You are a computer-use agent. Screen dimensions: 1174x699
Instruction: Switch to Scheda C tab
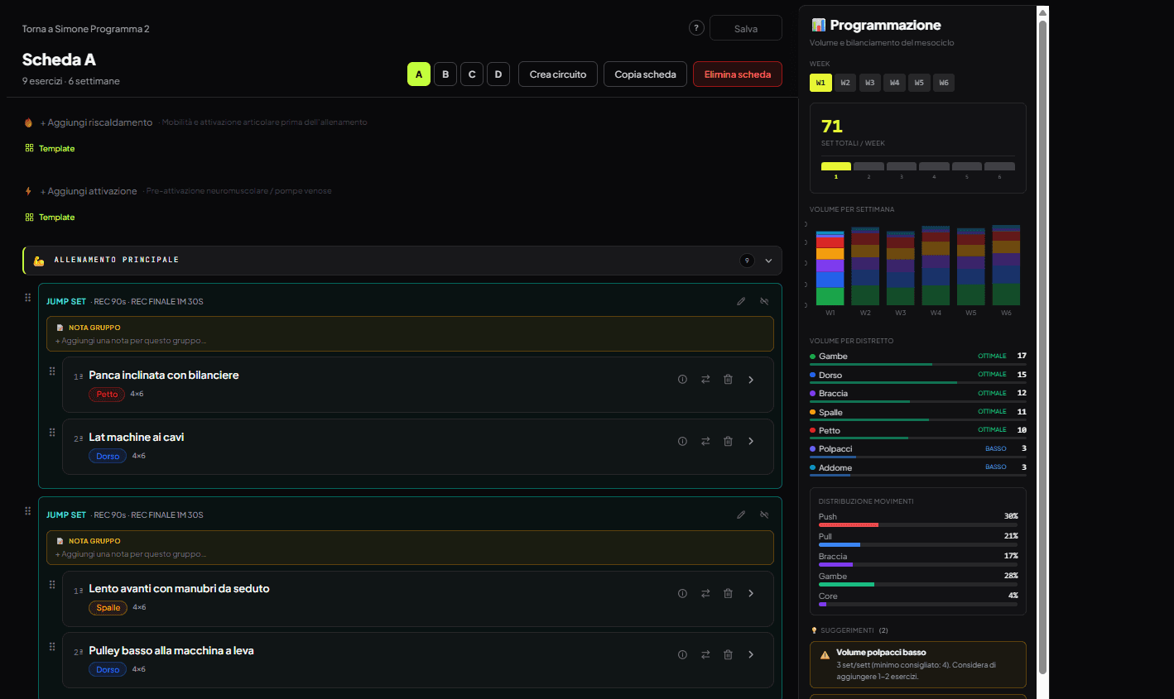[472, 74]
